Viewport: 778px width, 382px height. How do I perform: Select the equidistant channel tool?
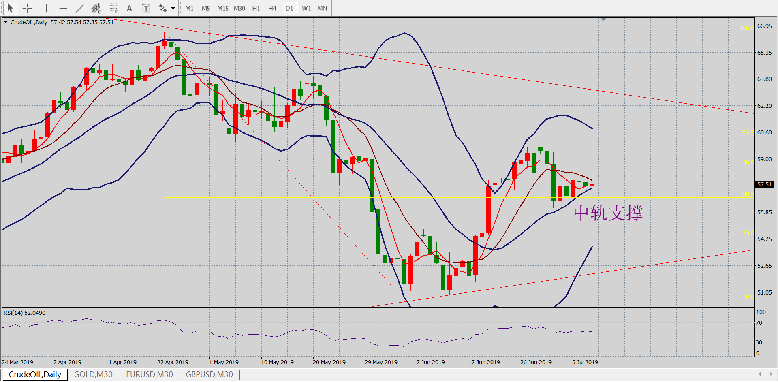96,8
